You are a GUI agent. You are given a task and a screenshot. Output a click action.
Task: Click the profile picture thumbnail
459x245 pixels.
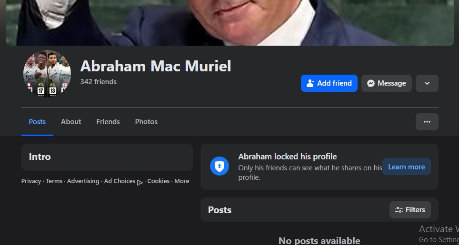47,74
